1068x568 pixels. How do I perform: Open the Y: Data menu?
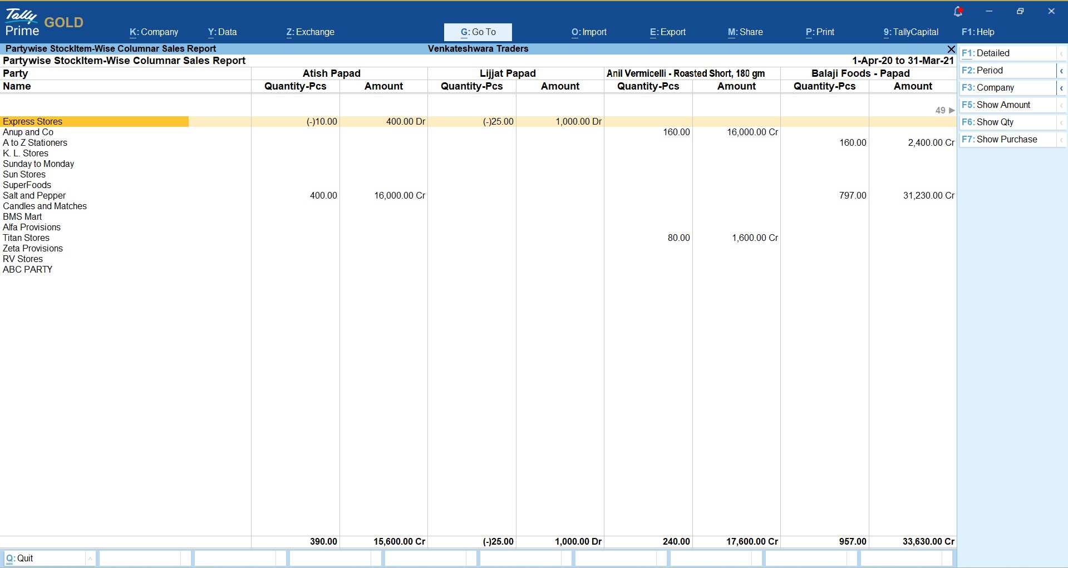222,32
